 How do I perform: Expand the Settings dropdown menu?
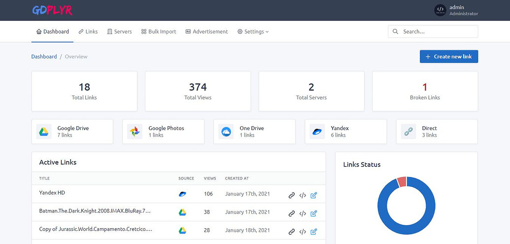tap(253, 32)
